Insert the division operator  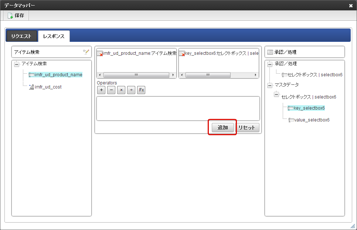pos(131,90)
